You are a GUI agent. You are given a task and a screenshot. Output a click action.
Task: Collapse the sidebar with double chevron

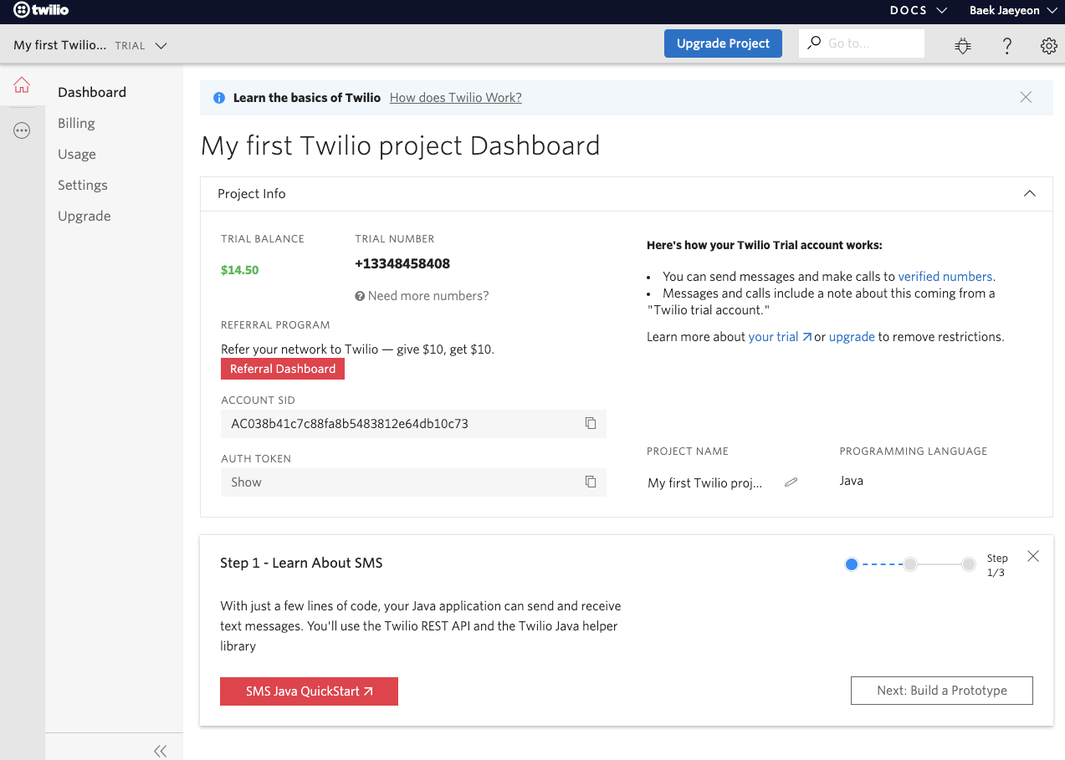point(160,751)
